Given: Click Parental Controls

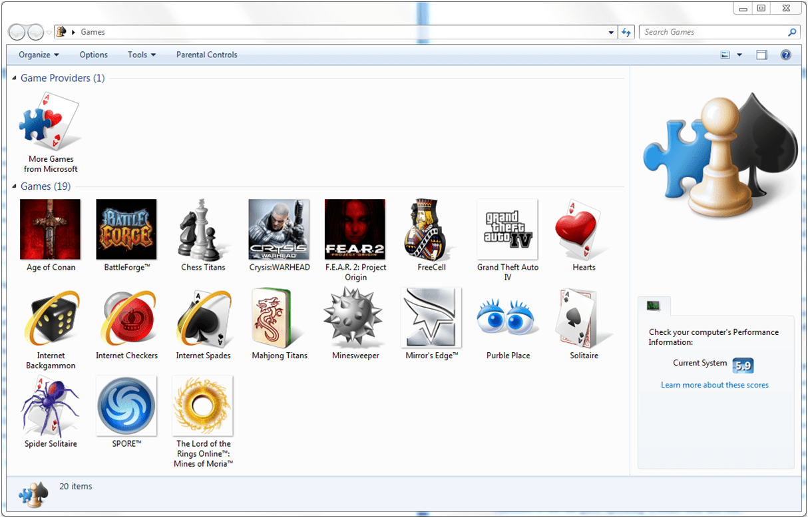Looking at the screenshot, I should (x=206, y=55).
